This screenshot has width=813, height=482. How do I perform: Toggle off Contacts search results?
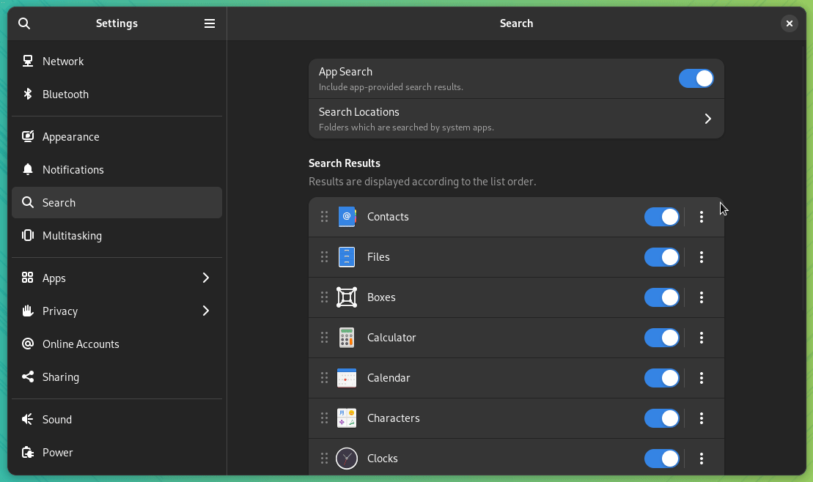pyautogui.click(x=661, y=217)
